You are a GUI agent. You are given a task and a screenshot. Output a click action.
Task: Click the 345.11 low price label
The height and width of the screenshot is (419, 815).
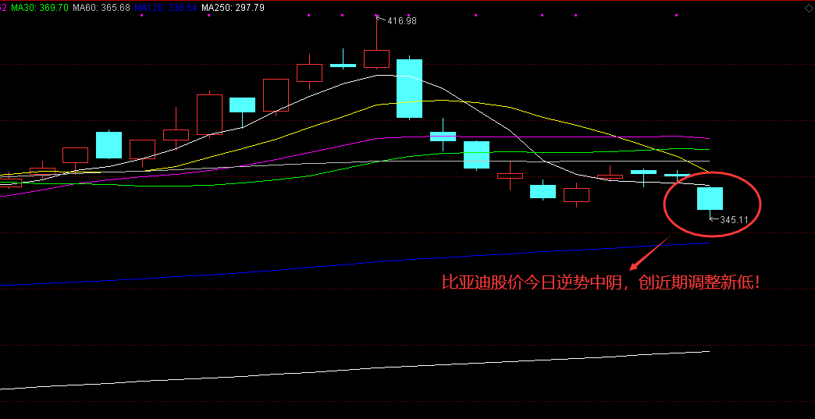point(733,219)
